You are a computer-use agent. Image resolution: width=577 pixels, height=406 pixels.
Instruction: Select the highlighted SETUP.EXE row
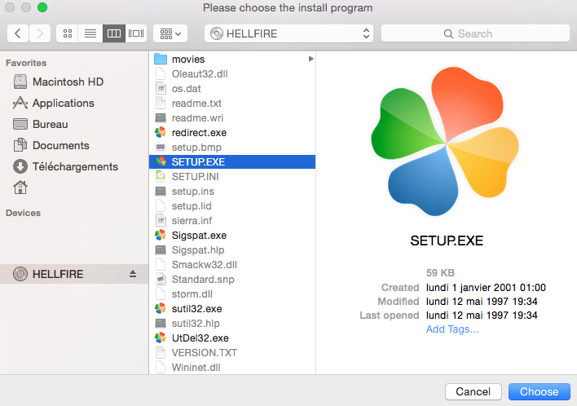pos(232,162)
